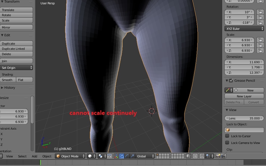Enable Lock to Cursor checkbox

(227, 136)
